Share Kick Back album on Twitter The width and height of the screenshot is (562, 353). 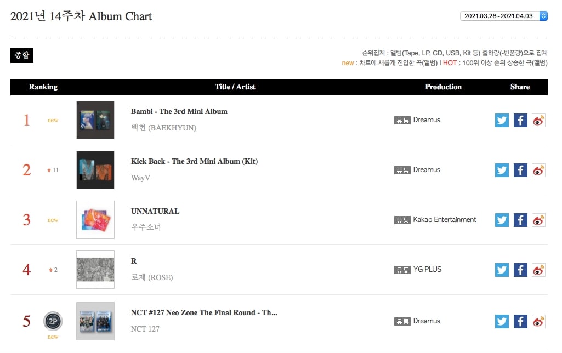click(502, 170)
